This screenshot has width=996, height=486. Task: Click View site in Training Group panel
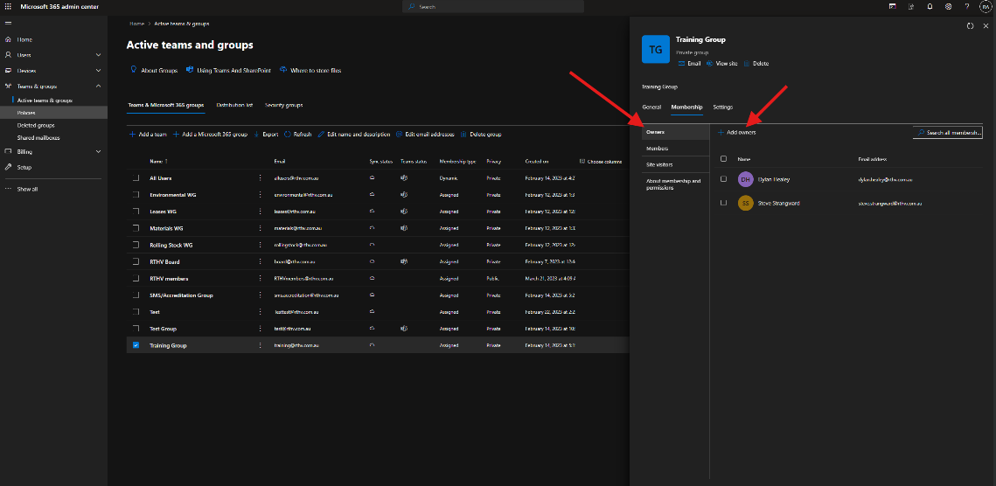coord(721,64)
